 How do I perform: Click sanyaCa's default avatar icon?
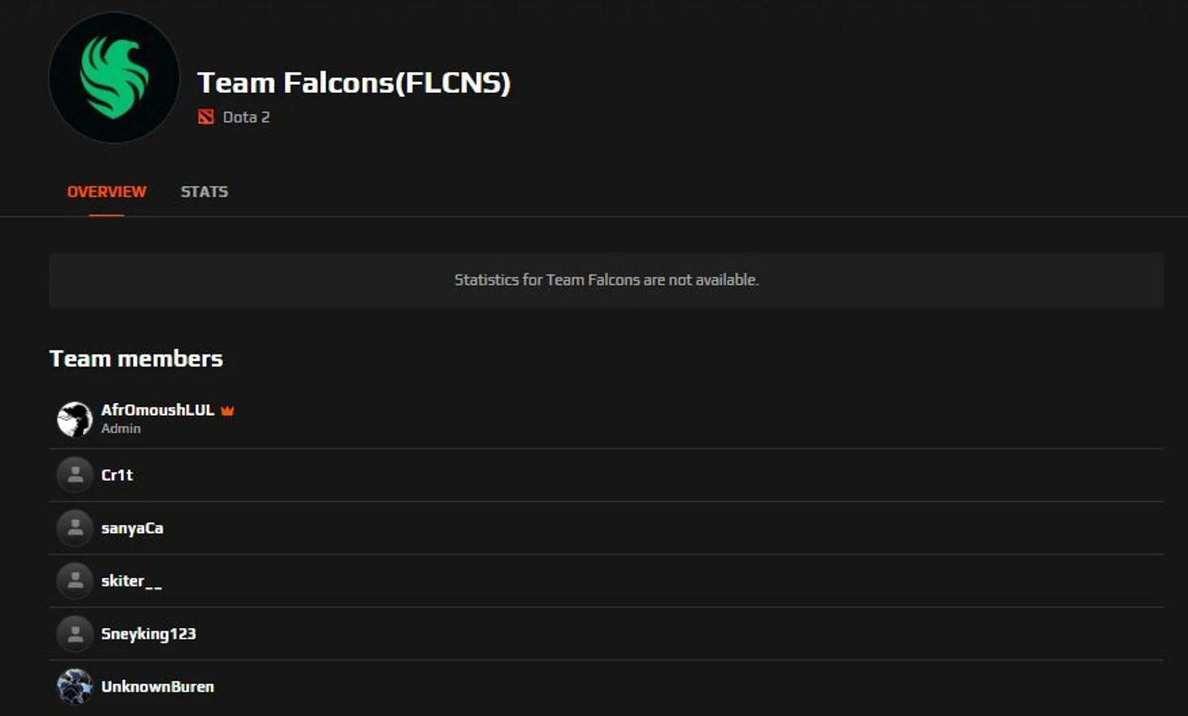pyautogui.click(x=75, y=528)
